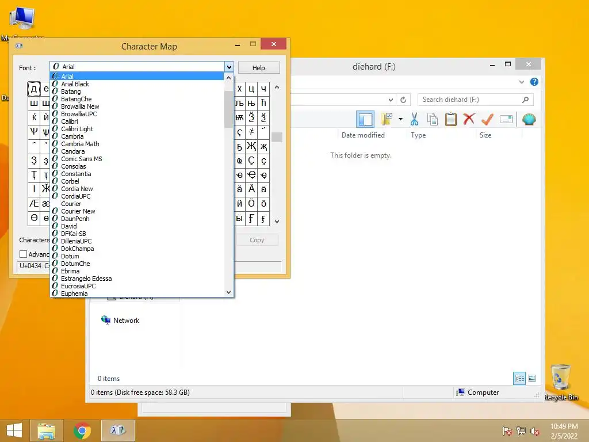Click the red X Delete icon

(469, 120)
